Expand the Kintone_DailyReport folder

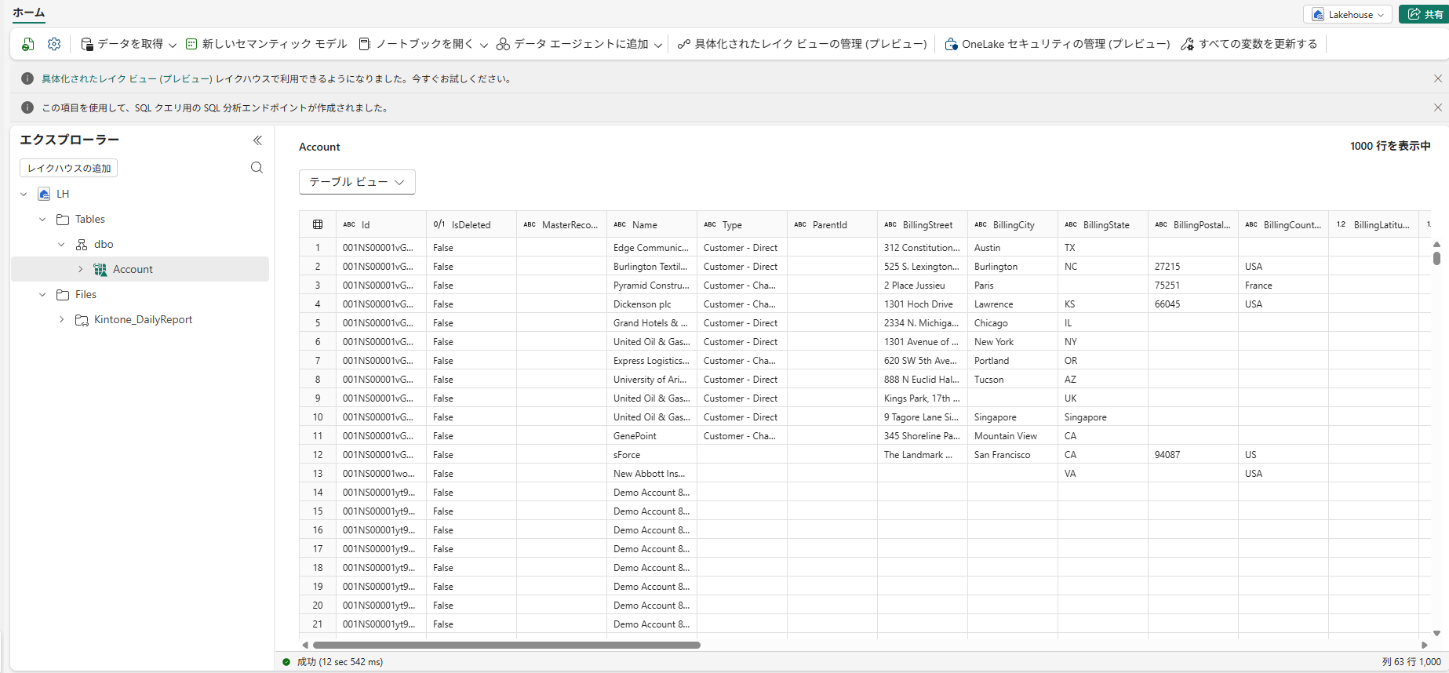pyautogui.click(x=61, y=319)
